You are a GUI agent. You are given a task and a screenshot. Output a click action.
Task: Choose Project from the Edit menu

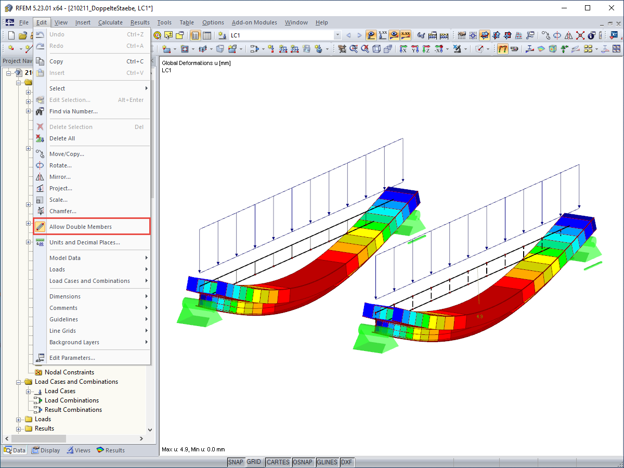pos(92,188)
